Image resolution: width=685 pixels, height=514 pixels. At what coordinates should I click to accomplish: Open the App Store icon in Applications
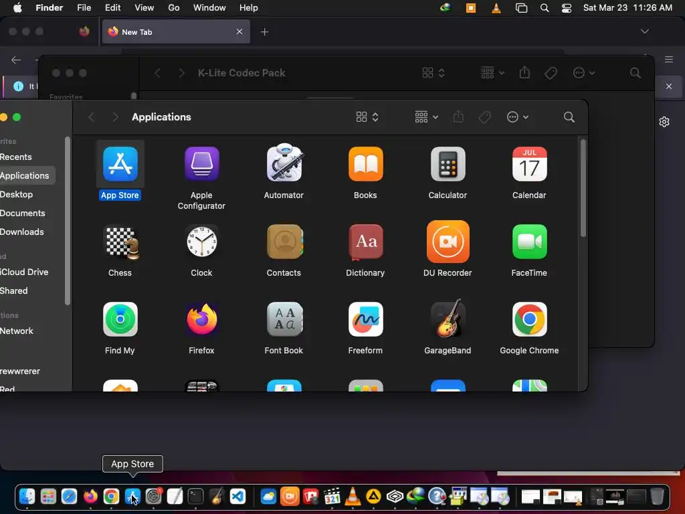120,165
